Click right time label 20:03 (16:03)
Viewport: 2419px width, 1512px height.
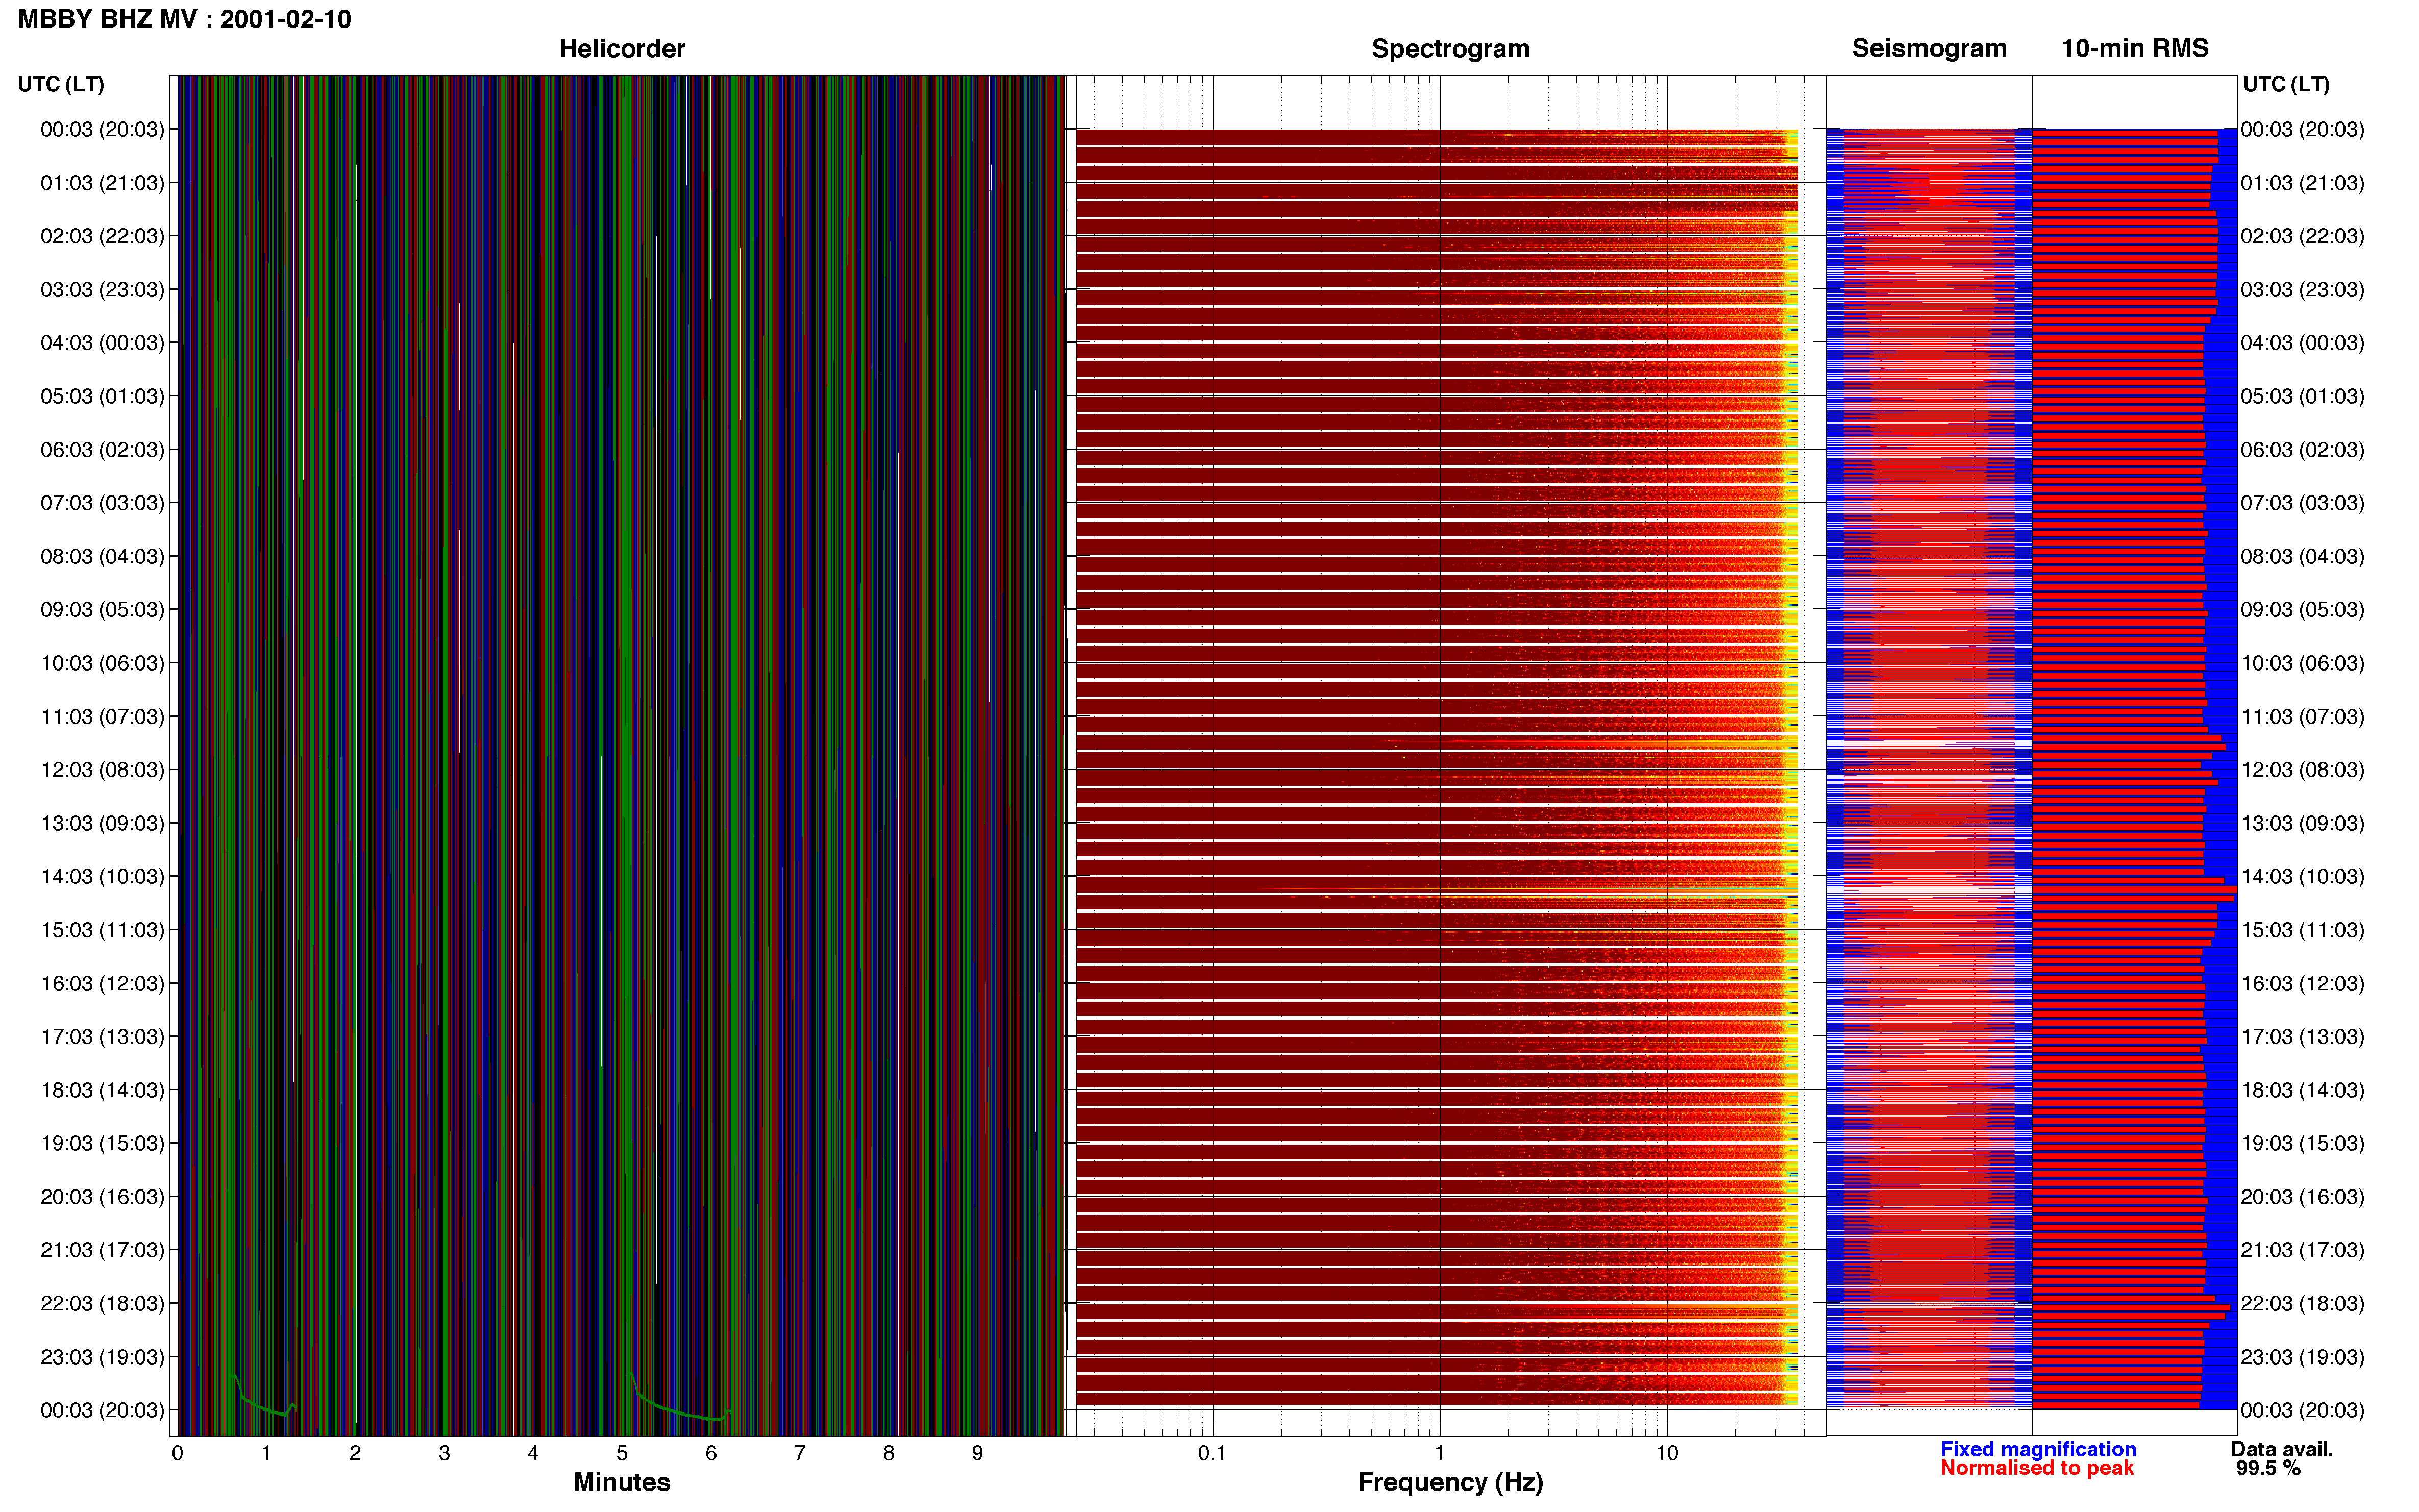point(2302,1196)
